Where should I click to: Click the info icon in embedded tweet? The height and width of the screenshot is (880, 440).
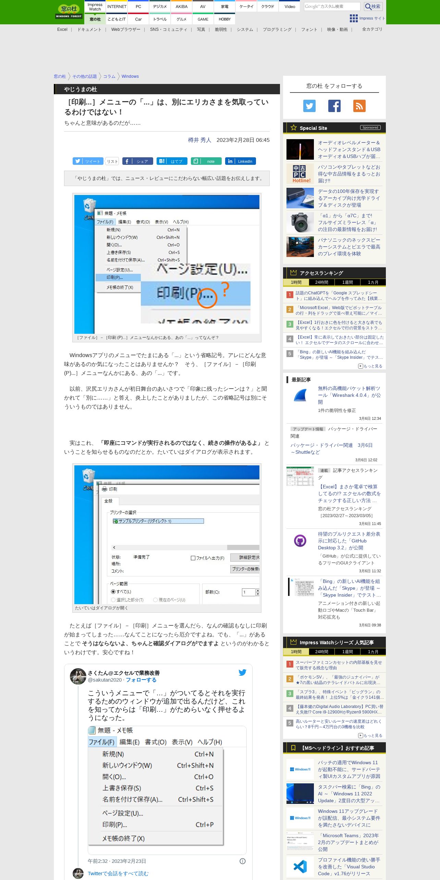click(x=243, y=861)
